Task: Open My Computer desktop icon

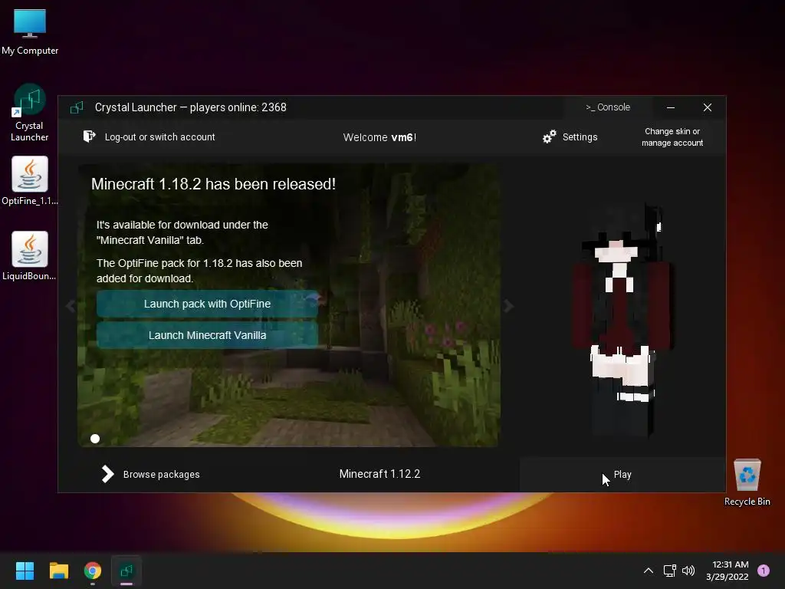Action: tap(30, 31)
